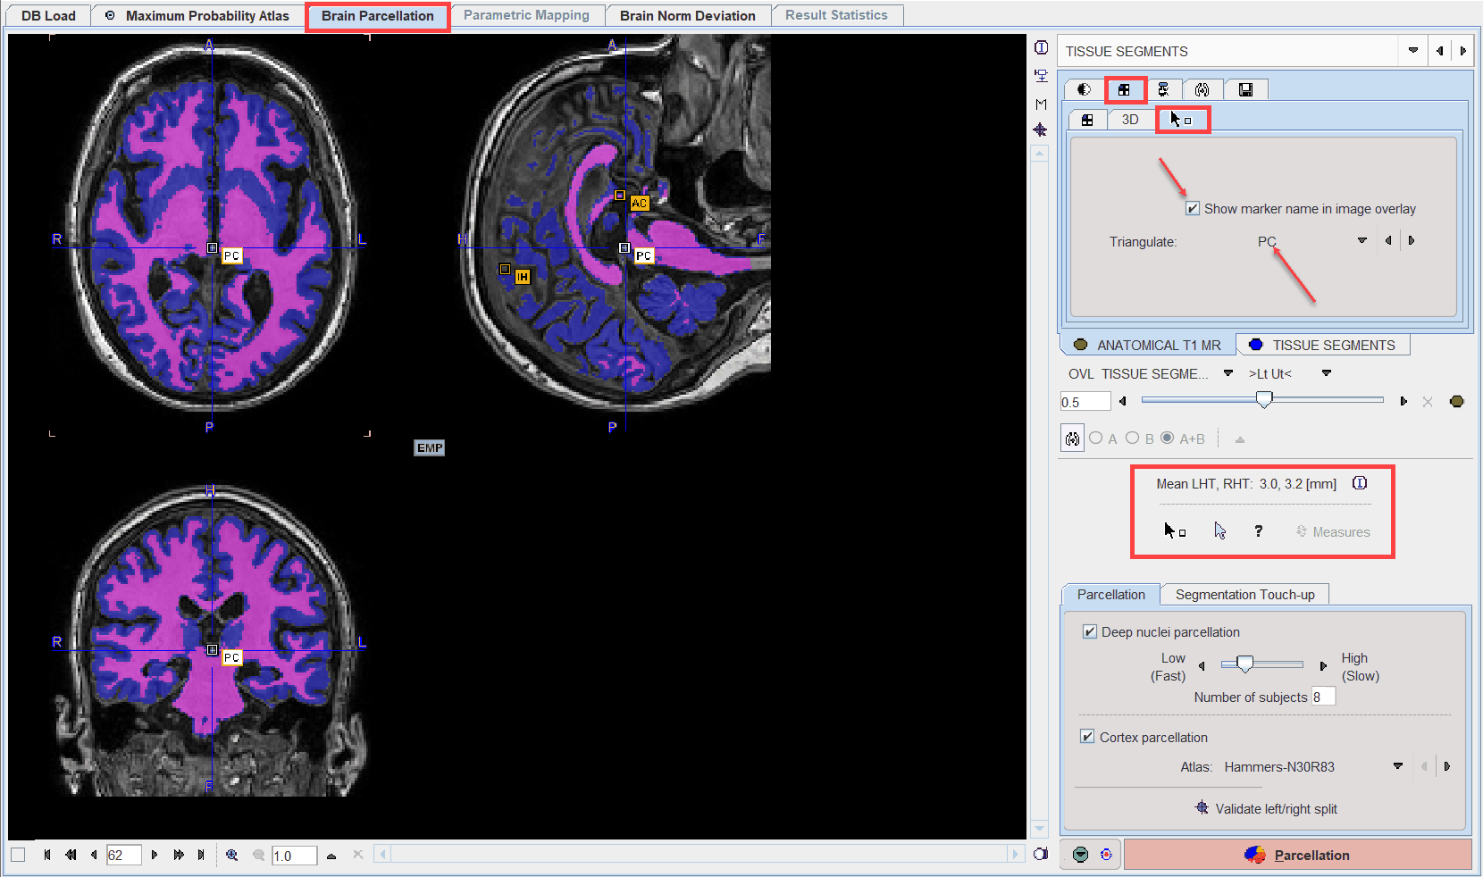
Task: Switch to the TISSUE SEGMENTS image tab
Action: (x=1322, y=345)
